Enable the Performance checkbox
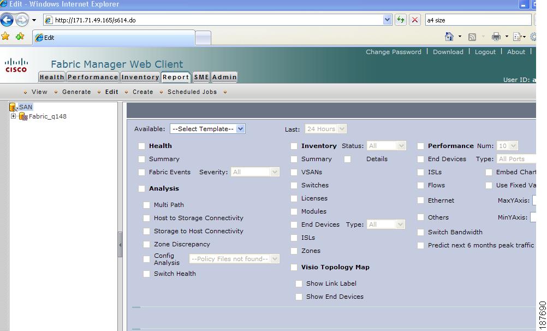Viewport: 547px width, 331px height. click(x=421, y=146)
